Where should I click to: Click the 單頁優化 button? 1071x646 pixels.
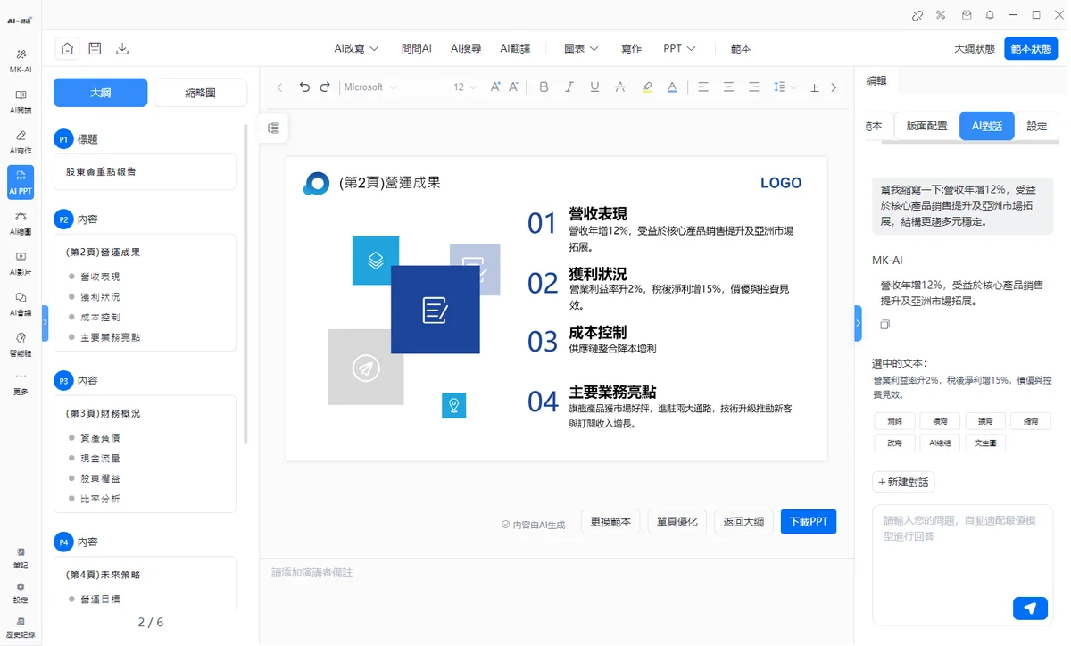(x=677, y=522)
